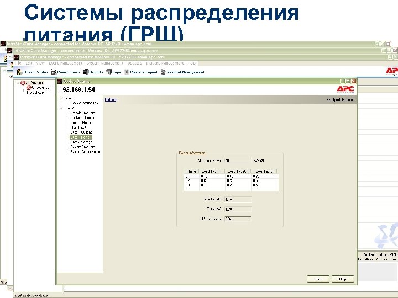Collapse the General node in device tree
The height and width of the screenshot is (298, 398).
pos(61,98)
